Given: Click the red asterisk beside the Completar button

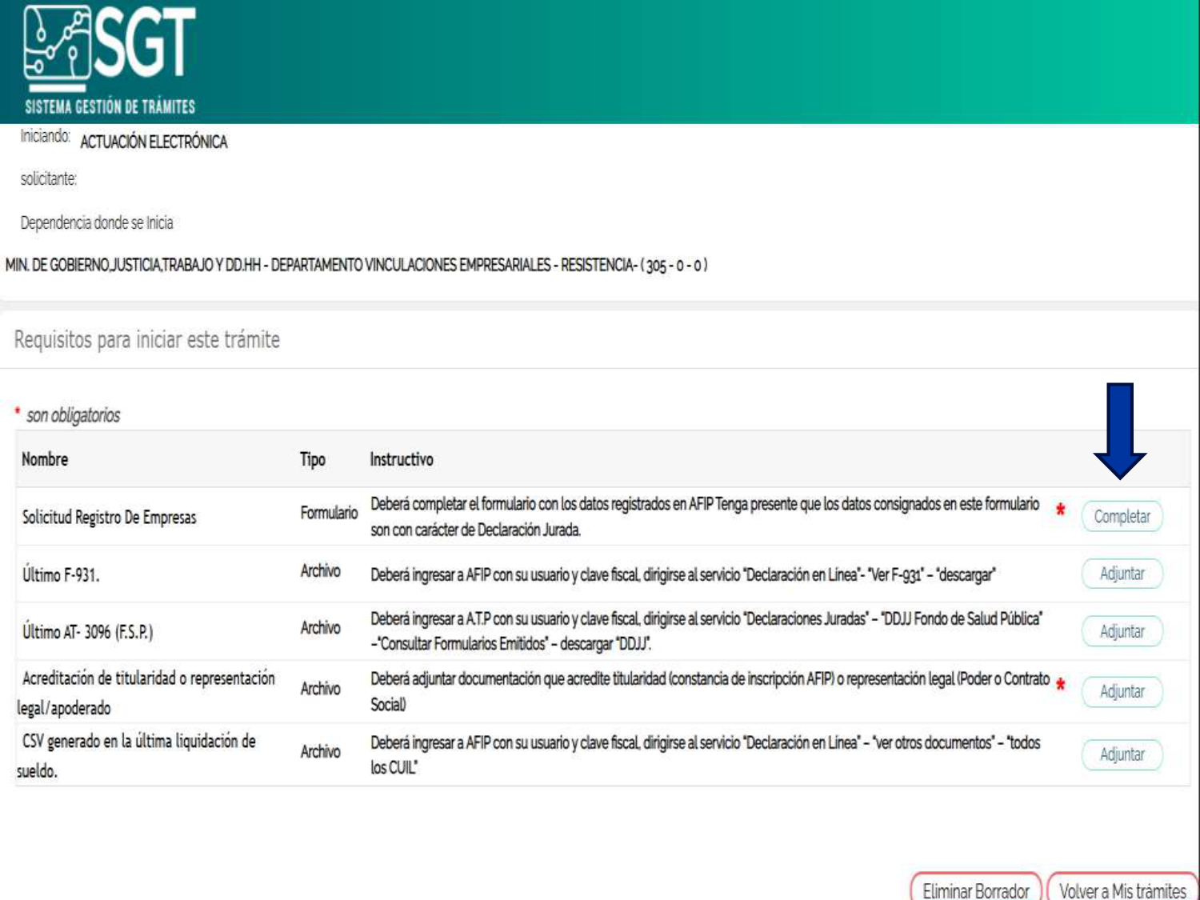Looking at the screenshot, I should click(1060, 510).
